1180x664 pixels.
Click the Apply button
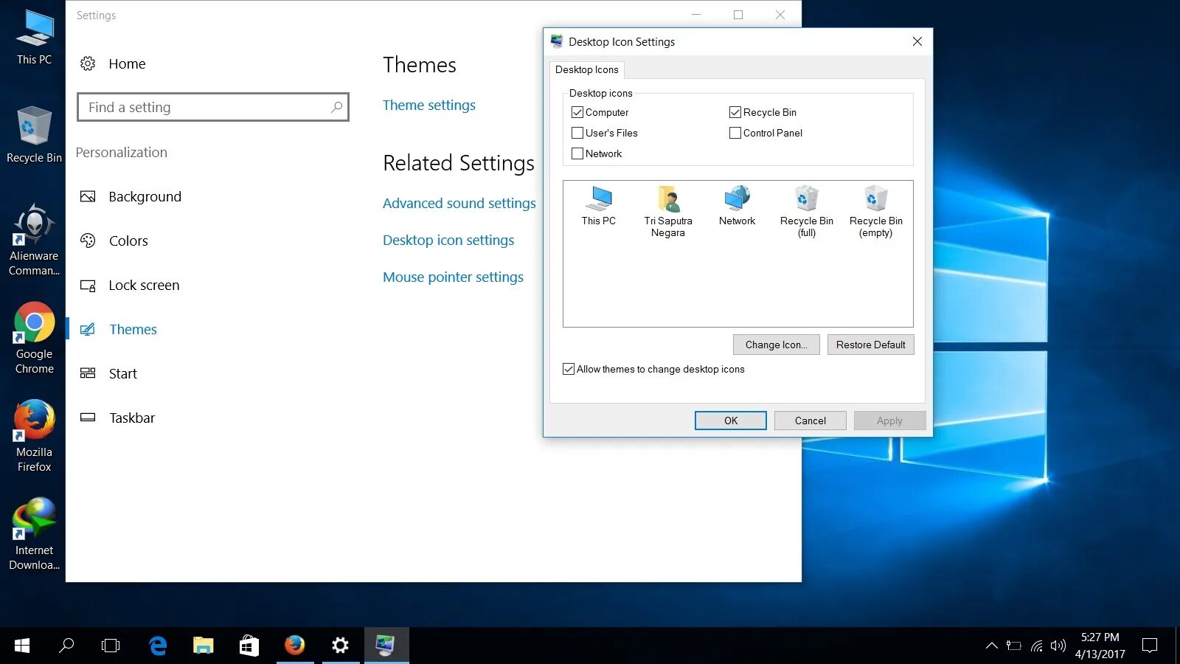coord(889,421)
